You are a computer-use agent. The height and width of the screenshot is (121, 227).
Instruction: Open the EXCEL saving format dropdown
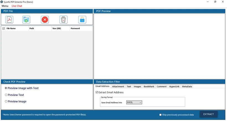(134, 102)
